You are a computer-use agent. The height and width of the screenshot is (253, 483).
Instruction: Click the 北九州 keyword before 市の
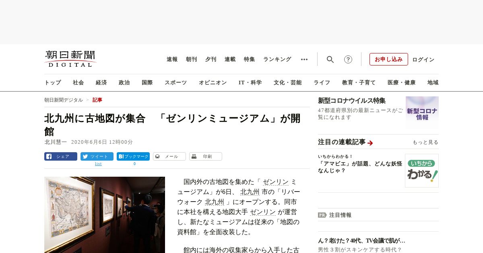tap(250, 192)
